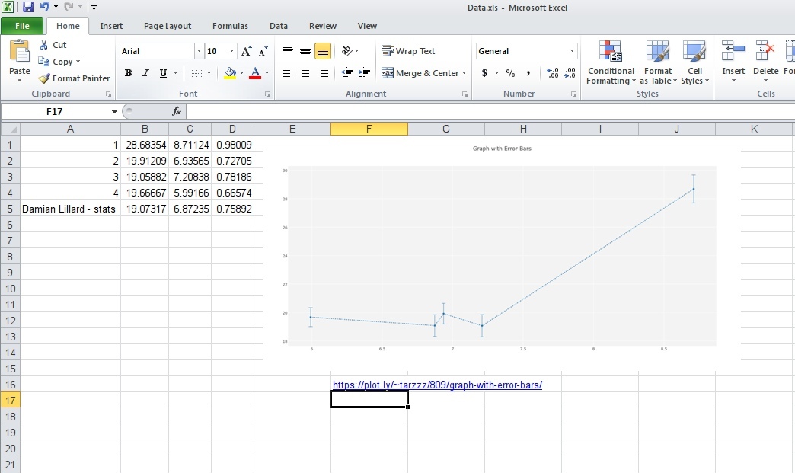Viewport: 795px width, 473px height.
Task: Apply Merge & Center to selection
Action: point(423,73)
